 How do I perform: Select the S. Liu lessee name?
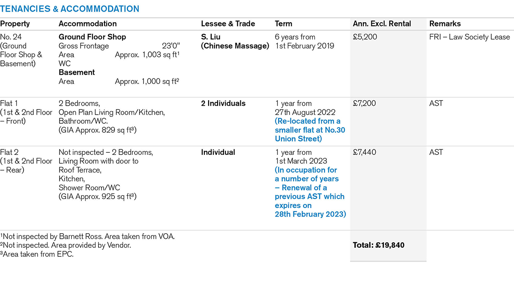click(x=212, y=37)
